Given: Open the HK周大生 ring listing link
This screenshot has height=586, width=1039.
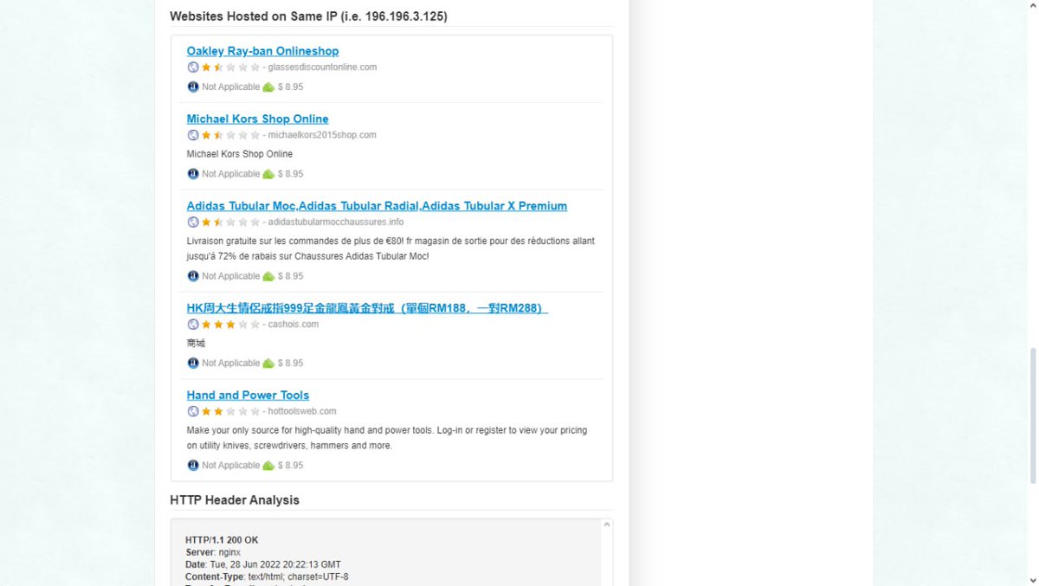Looking at the screenshot, I should 367,308.
